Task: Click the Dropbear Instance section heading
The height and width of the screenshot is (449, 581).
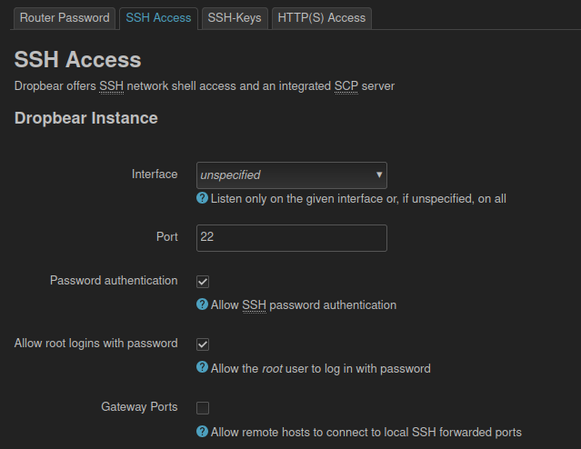Action: [85, 118]
